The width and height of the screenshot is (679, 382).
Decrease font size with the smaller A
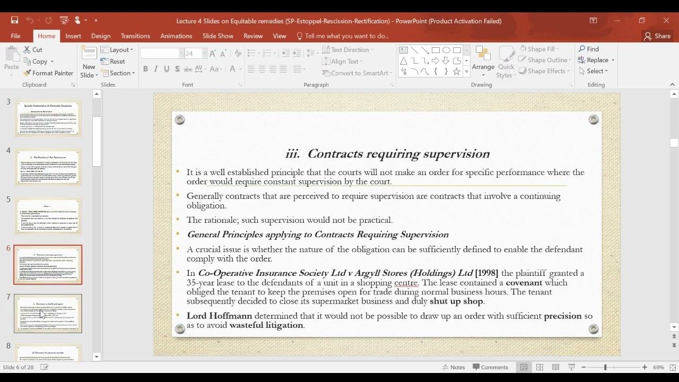click(x=223, y=54)
